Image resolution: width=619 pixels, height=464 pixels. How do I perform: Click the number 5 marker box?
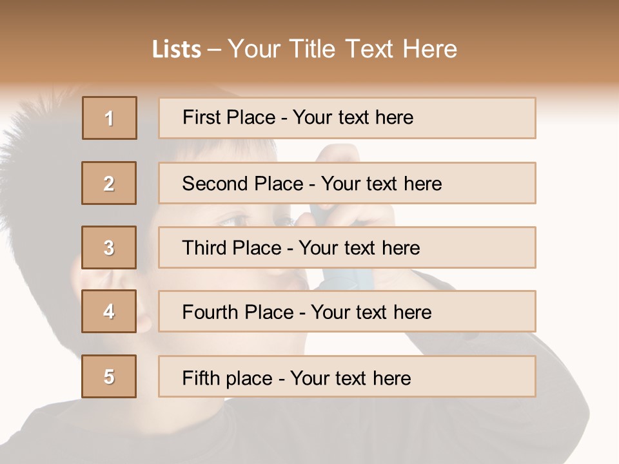(109, 376)
